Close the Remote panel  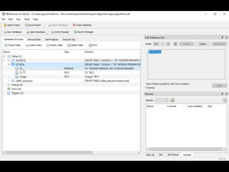pyautogui.click(x=227, y=94)
